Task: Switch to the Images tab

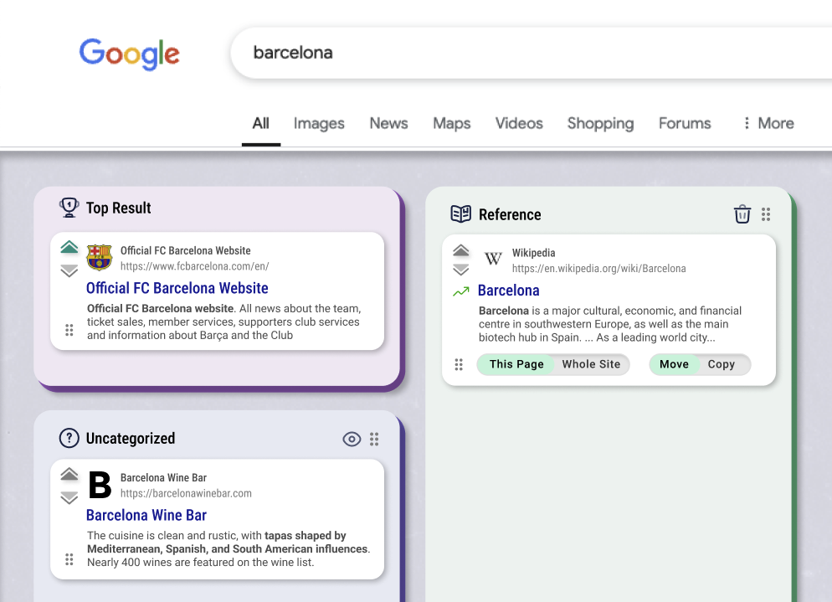Action: (319, 123)
